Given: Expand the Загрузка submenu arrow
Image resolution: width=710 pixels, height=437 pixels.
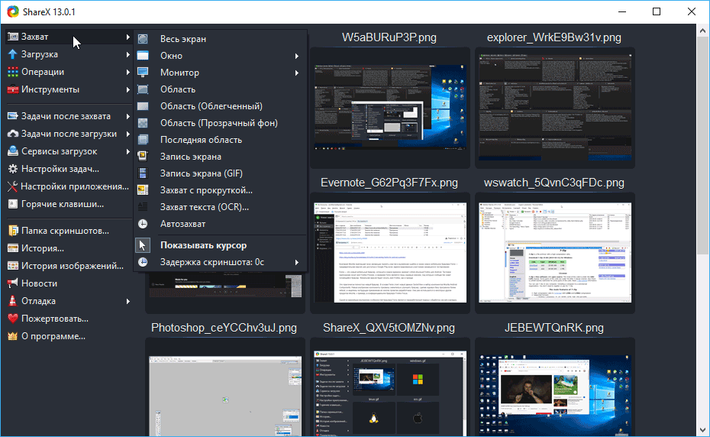Looking at the screenshot, I should [x=128, y=54].
